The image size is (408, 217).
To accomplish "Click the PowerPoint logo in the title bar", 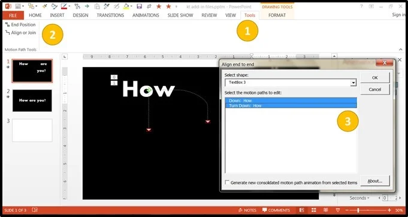I will click(8, 6).
